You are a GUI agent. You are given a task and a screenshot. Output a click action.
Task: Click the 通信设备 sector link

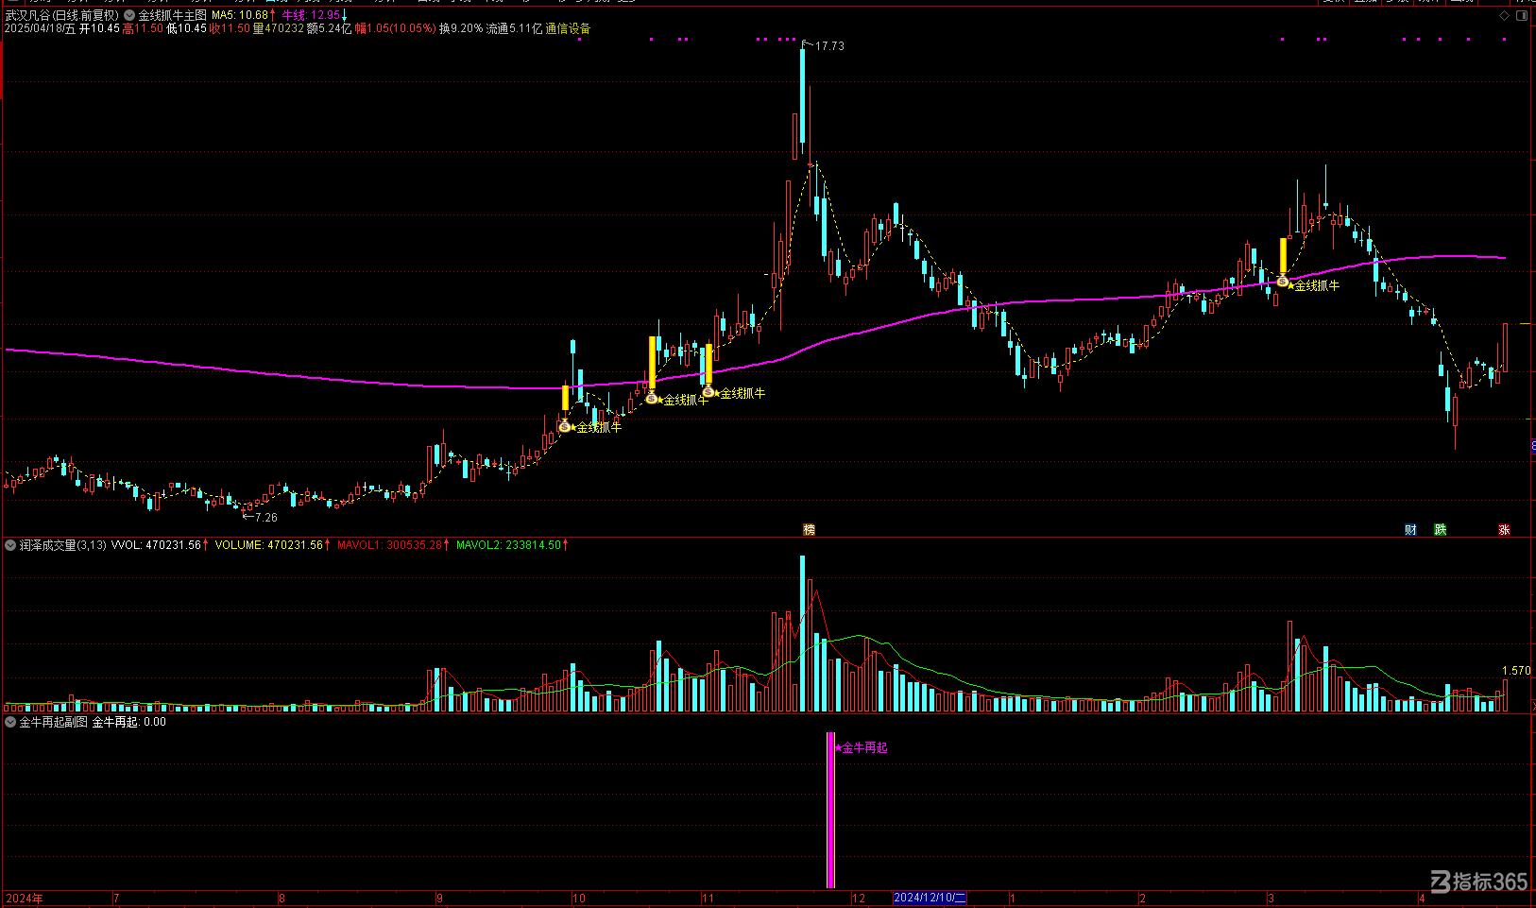tap(568, 29)
